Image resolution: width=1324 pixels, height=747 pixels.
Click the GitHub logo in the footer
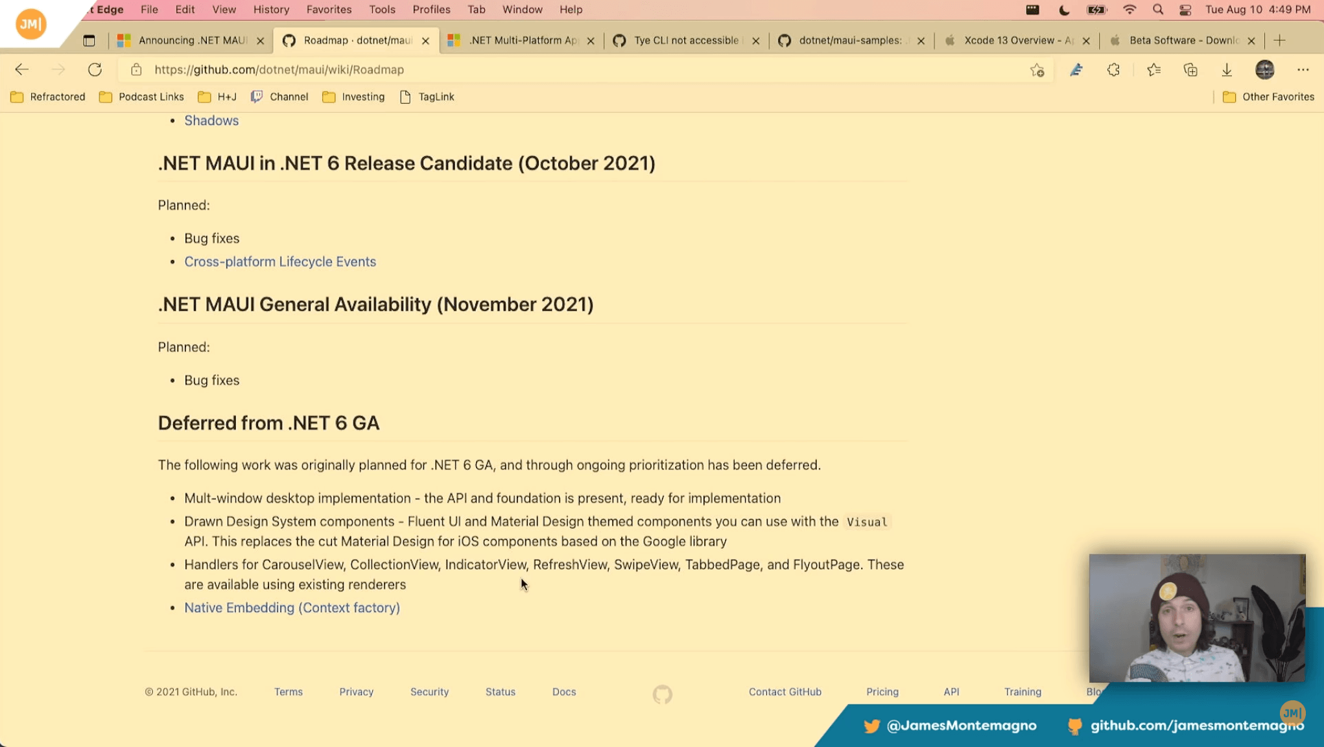point(662,694)
